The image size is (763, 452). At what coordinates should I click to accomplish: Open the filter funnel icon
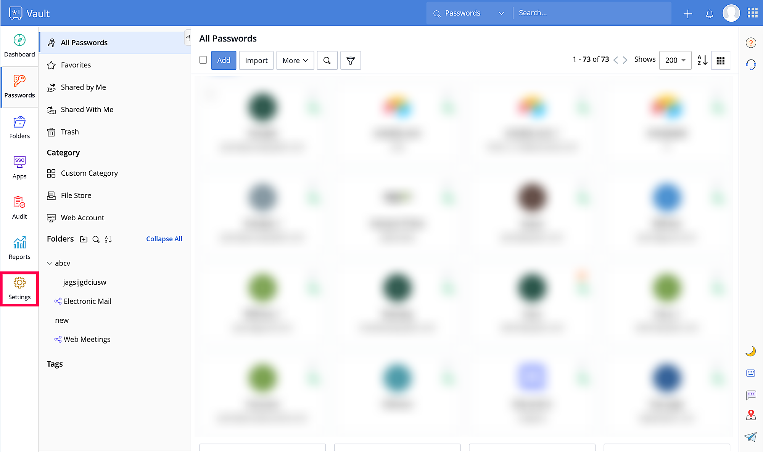click(350, 61)
